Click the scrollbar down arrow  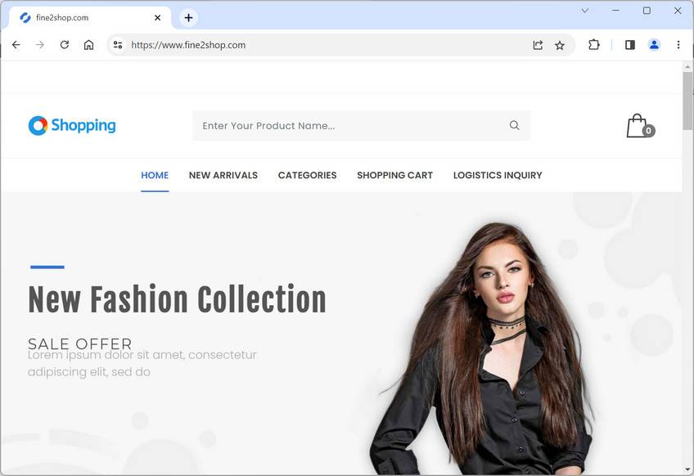coord(687,469)
